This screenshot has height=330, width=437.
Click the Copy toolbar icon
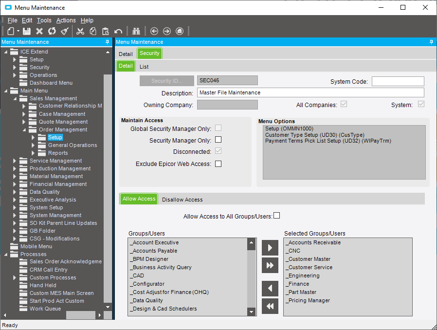[93, 31]
